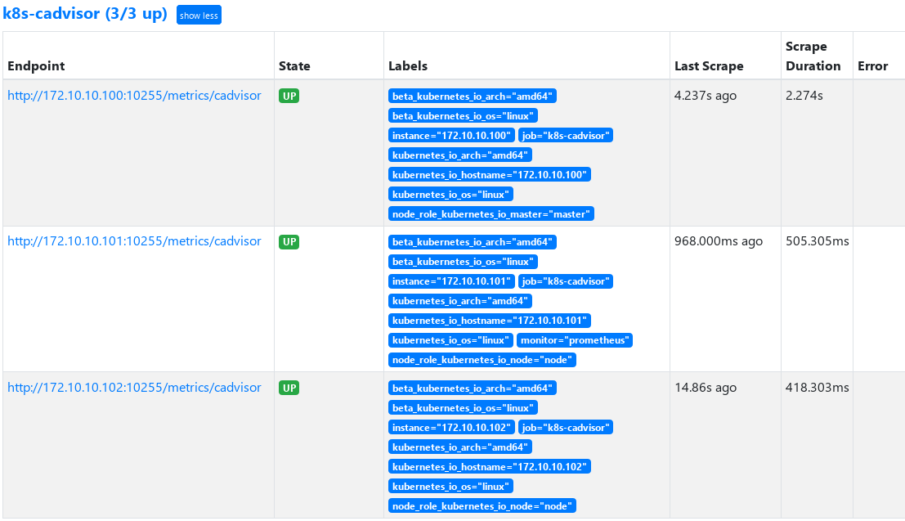Screen dimensions: 905x521
Task: Click beta_kubernetes_io_os label in the 172.10.10.101 row
Action: (463, 262)
